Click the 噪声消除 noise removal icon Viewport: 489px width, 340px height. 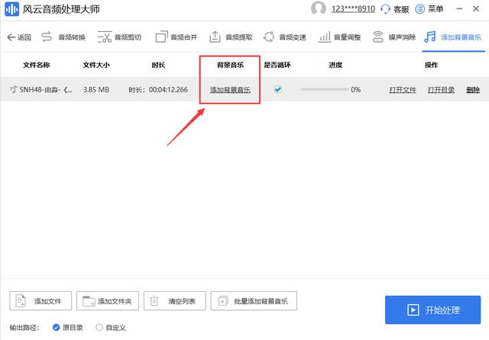click(x=378, y=37)
